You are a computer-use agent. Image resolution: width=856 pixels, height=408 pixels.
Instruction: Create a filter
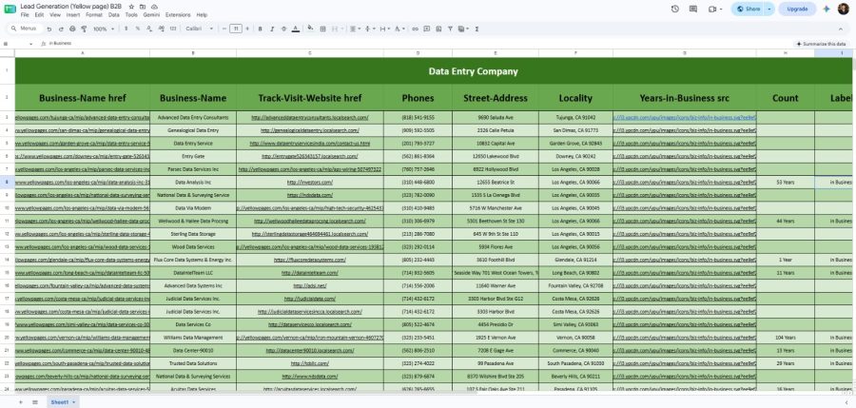450,29
